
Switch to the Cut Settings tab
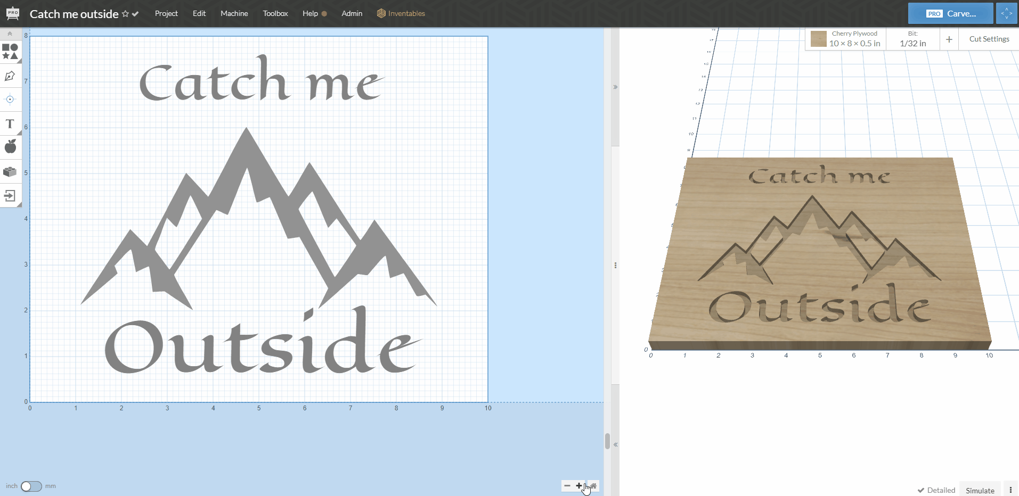[989, 38]
